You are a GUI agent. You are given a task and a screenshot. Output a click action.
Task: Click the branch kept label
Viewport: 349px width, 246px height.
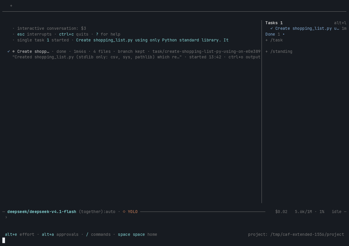tap(131, 52)
